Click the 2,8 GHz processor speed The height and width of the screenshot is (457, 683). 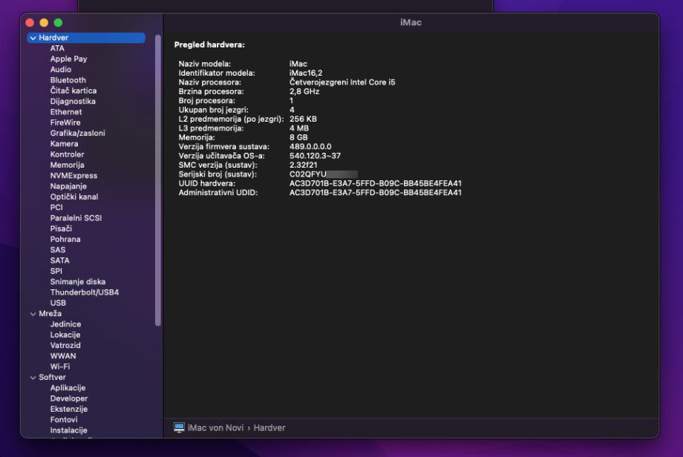pos(304,91)
